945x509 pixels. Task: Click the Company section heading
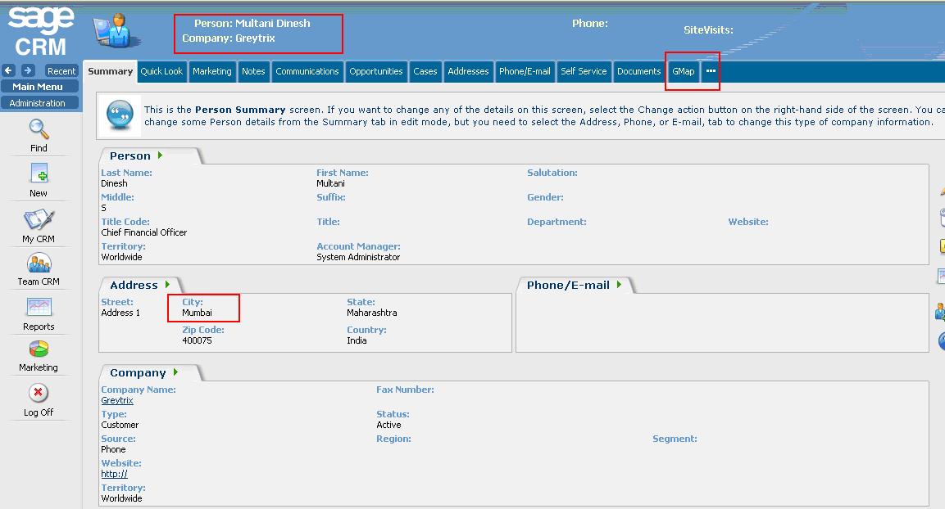tap(138, 373)
